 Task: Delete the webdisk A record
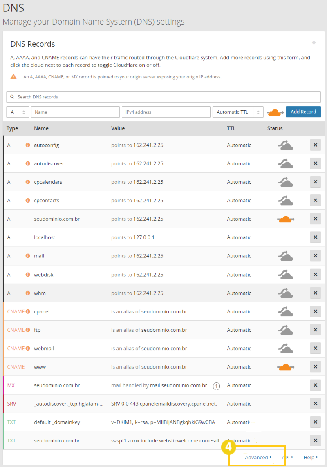pos(316,274)
